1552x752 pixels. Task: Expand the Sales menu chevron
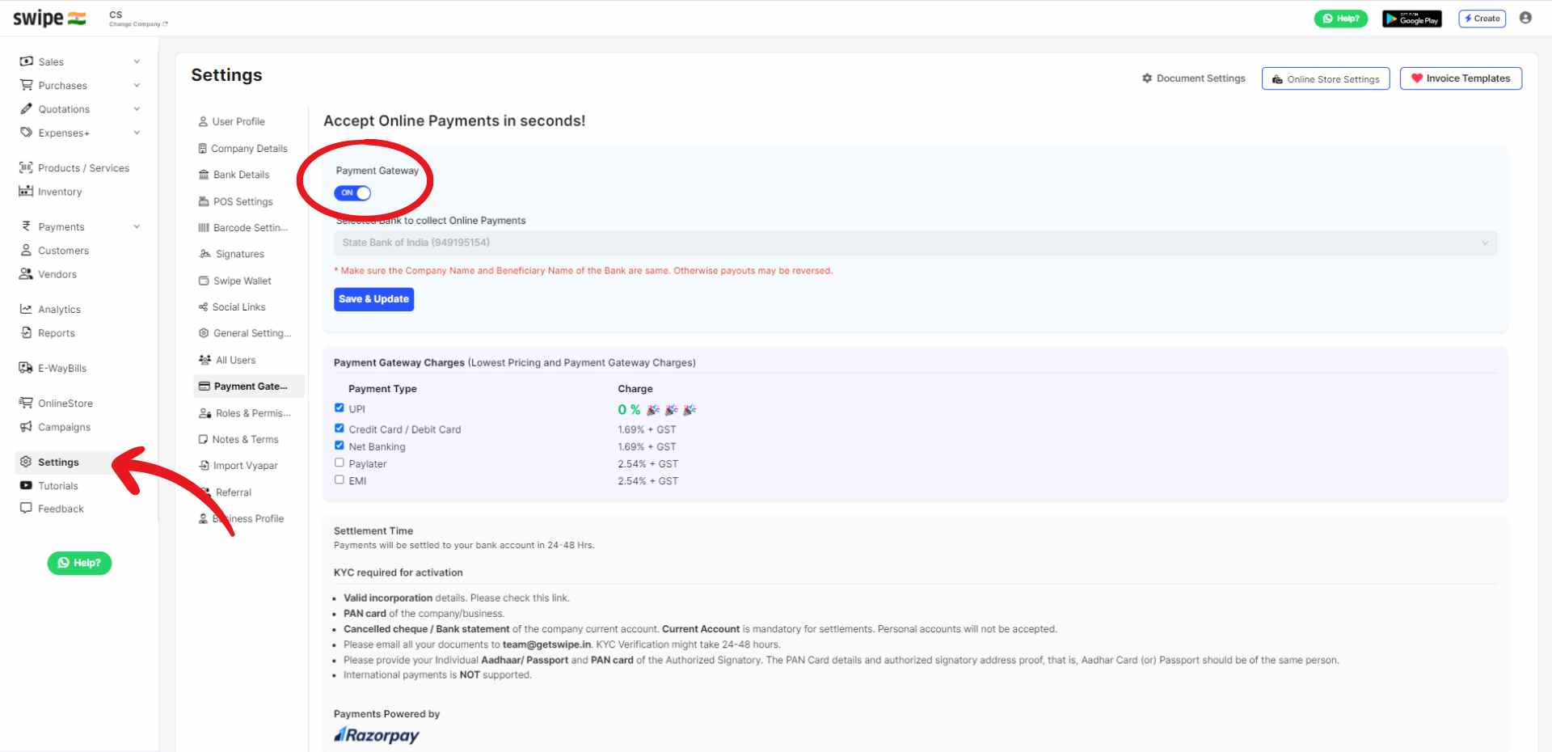pyautogui.click(x=137, y=61)
